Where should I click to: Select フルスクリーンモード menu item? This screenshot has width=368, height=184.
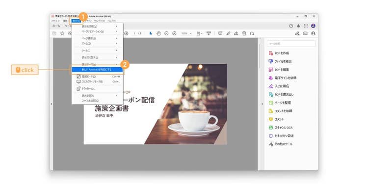[x=98, y=81]
